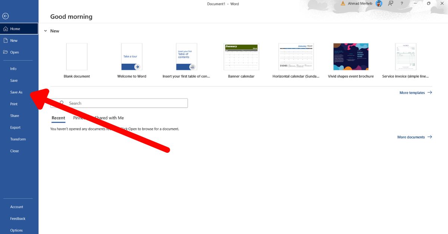Screen dimensions: 448x234
Task: Create a Blank document
Action: point(77,61)
